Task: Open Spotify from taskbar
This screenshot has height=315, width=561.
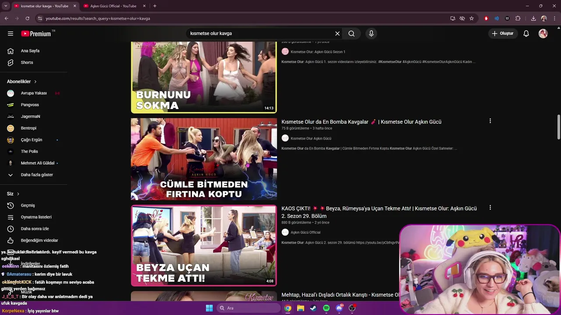Action: click(326, 308)
